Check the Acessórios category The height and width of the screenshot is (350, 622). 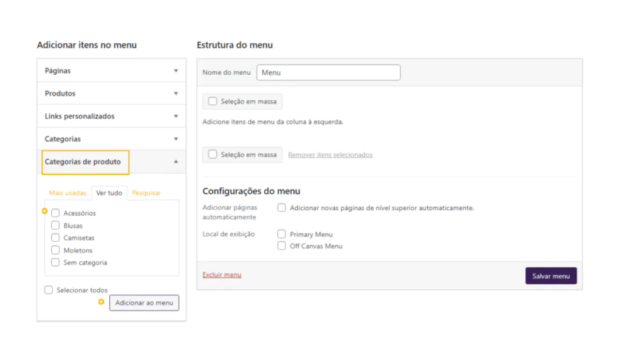55,213
